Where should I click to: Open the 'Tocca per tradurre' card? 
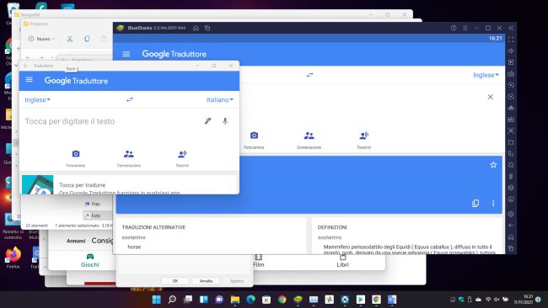pyautogui.click(x=130, y=184)
